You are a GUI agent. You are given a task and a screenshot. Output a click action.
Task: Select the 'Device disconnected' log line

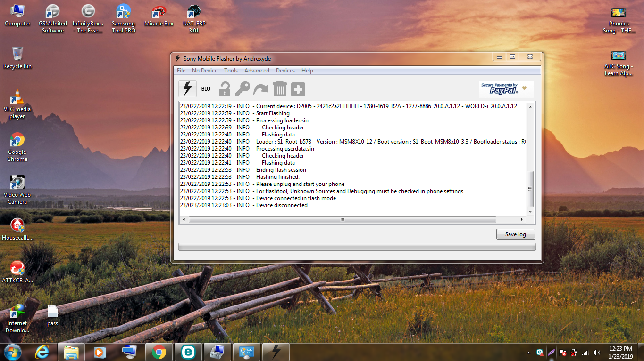tap(244, 205)
